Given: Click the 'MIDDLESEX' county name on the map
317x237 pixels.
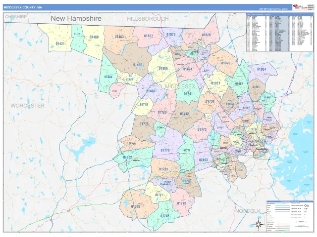Looking at the screenshot, I should pyautogui.click(x=180, y=86).
